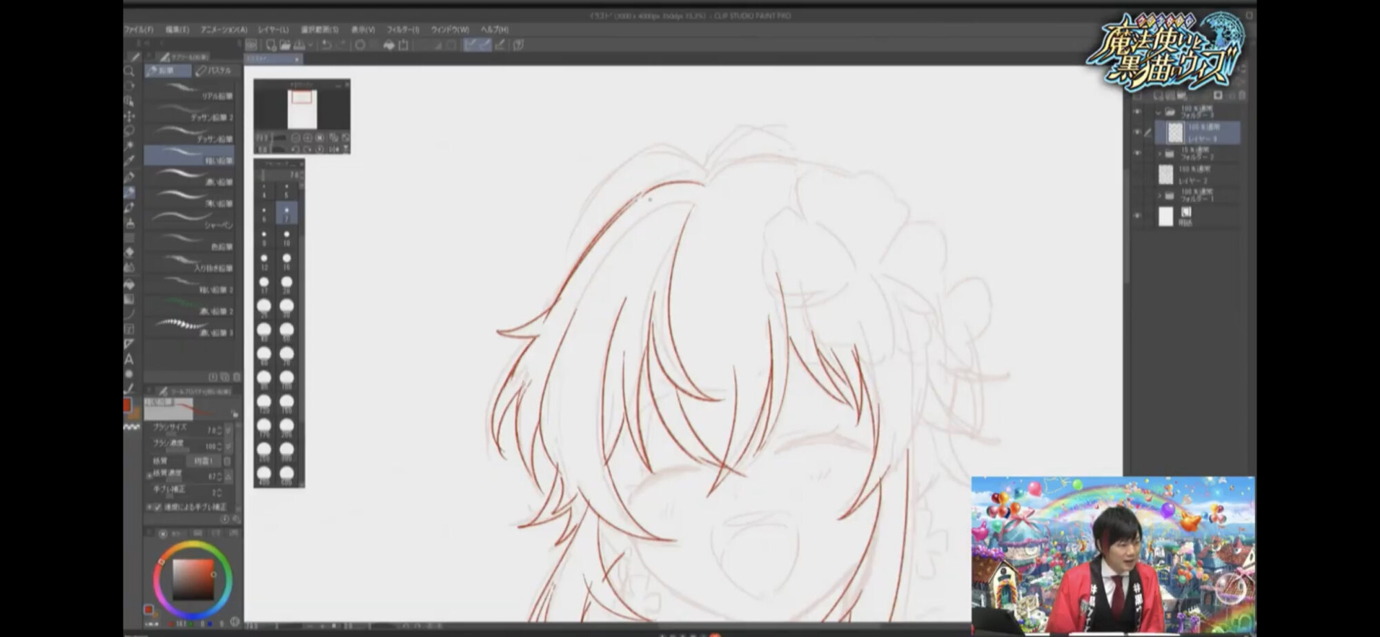This screenshot has width=1380, height=637.
Task: Click rotate left in Navigator panel
Action: [x=295, y=149]
